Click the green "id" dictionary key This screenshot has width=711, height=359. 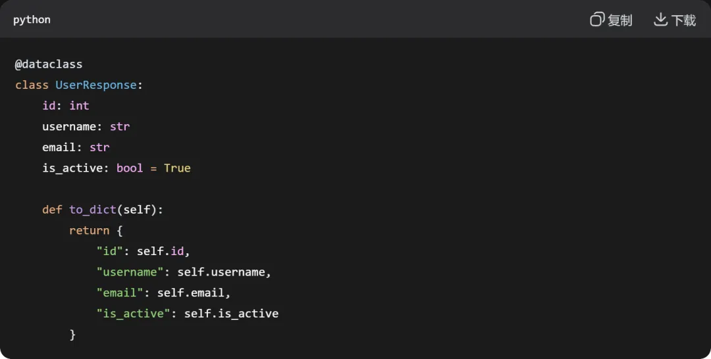tap(110, 251)
